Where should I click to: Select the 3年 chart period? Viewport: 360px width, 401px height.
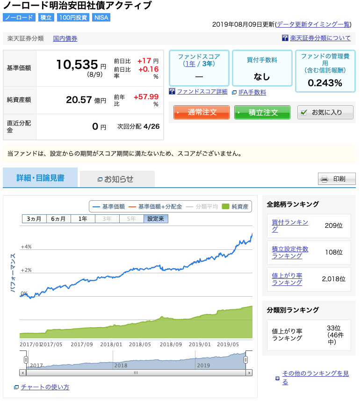pyautogui.click(x=107, y=219)
